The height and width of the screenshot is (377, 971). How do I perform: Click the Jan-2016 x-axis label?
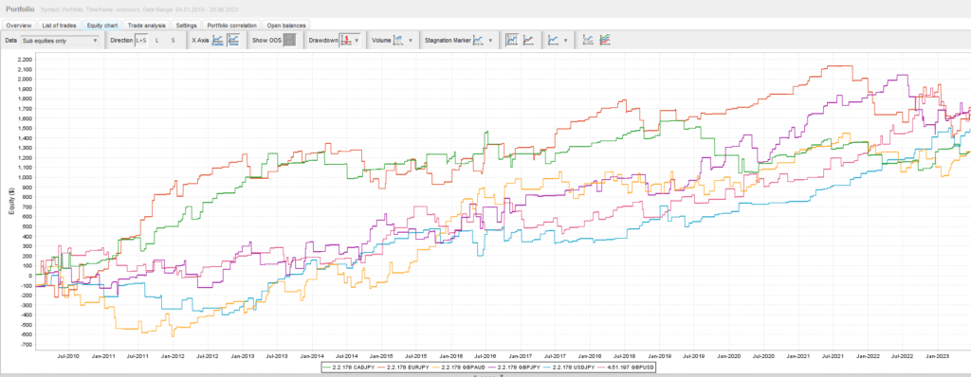(x=451, y=356)
